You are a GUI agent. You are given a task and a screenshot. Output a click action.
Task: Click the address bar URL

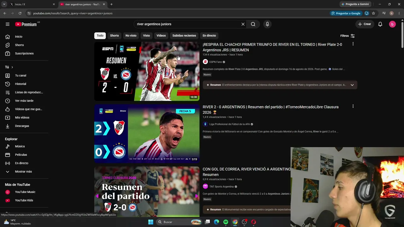(73, 13)
